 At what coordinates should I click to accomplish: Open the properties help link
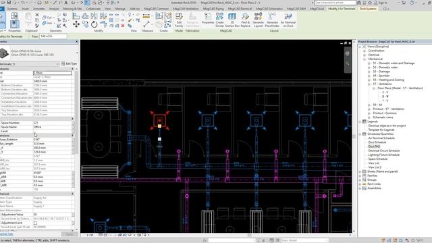tap(6, 234)
